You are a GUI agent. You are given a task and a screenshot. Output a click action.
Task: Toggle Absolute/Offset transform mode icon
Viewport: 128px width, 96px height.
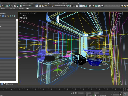[x=75, y=93]
